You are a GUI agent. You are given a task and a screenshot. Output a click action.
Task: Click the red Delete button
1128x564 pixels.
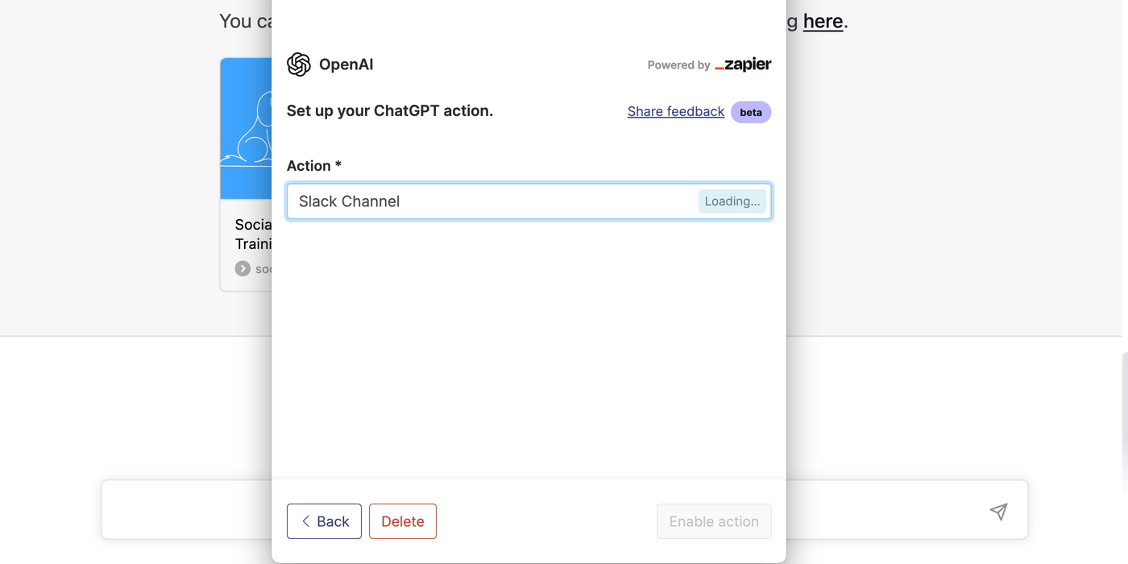402,521
